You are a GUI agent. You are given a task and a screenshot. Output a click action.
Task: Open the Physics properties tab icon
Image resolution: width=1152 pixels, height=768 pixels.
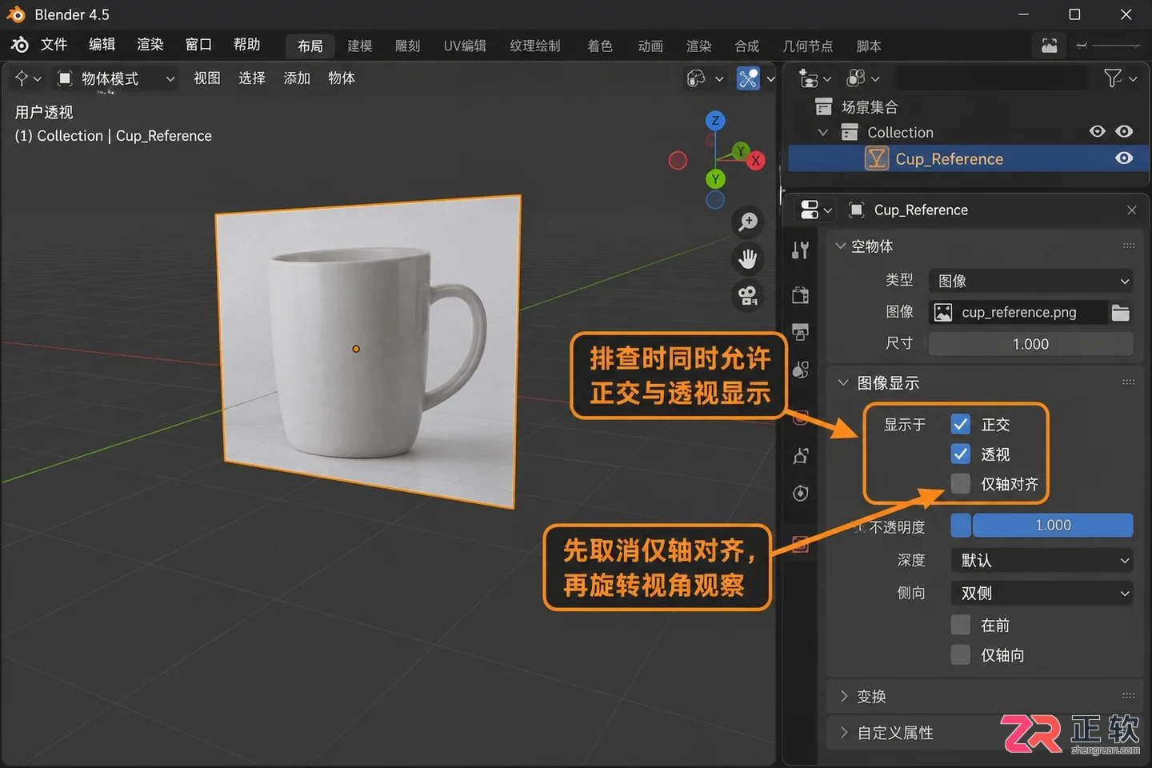(x=800, y=493)
